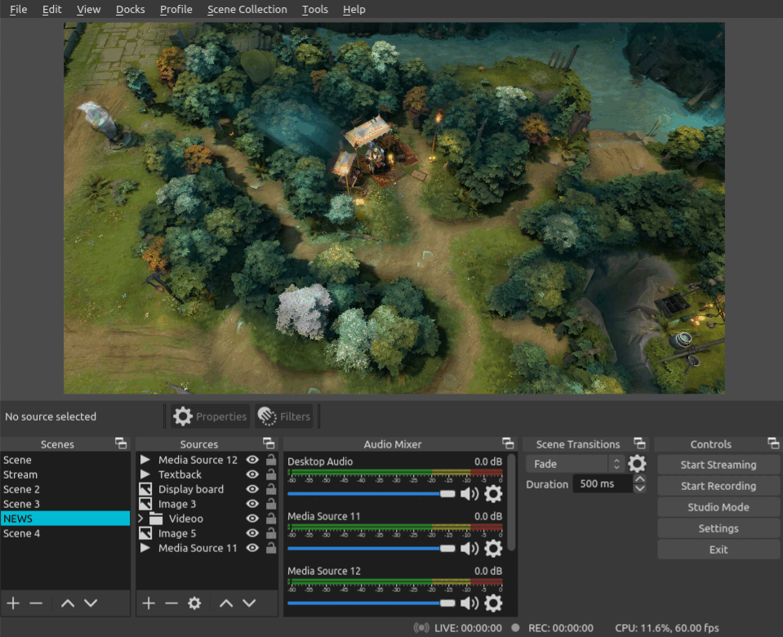Screen dimensions: 783x637
Task: Move the scene down with arrow icon
Action: [91, 604]
